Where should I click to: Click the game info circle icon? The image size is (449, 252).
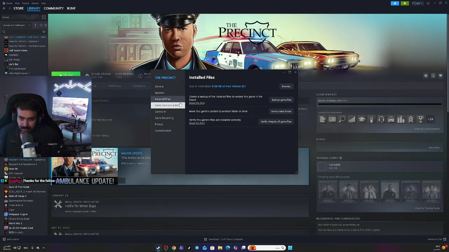coord(433,76)
